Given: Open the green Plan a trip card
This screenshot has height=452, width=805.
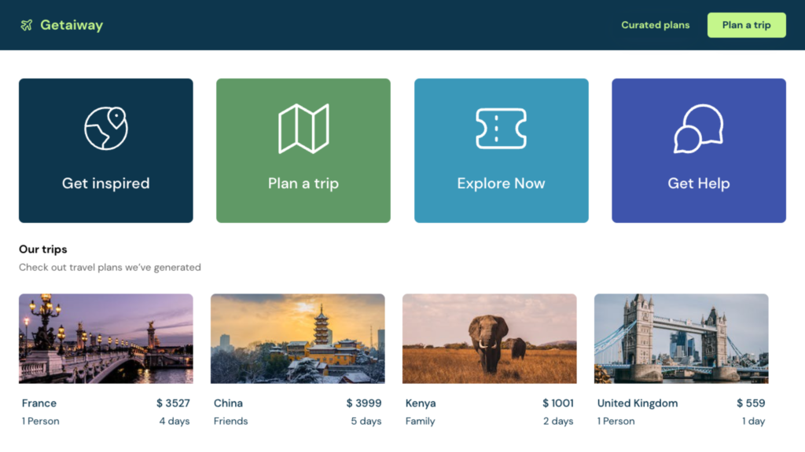Looking at the screenshot, I should pyautogui.click(x=303, y=151).
